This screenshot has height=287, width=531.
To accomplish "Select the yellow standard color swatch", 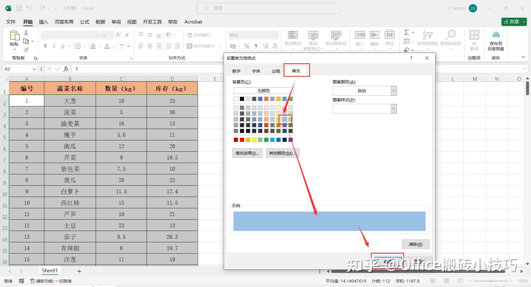I will click(254, 140).
